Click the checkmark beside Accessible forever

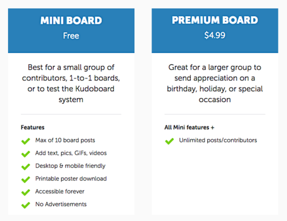[x=26, y=192]
